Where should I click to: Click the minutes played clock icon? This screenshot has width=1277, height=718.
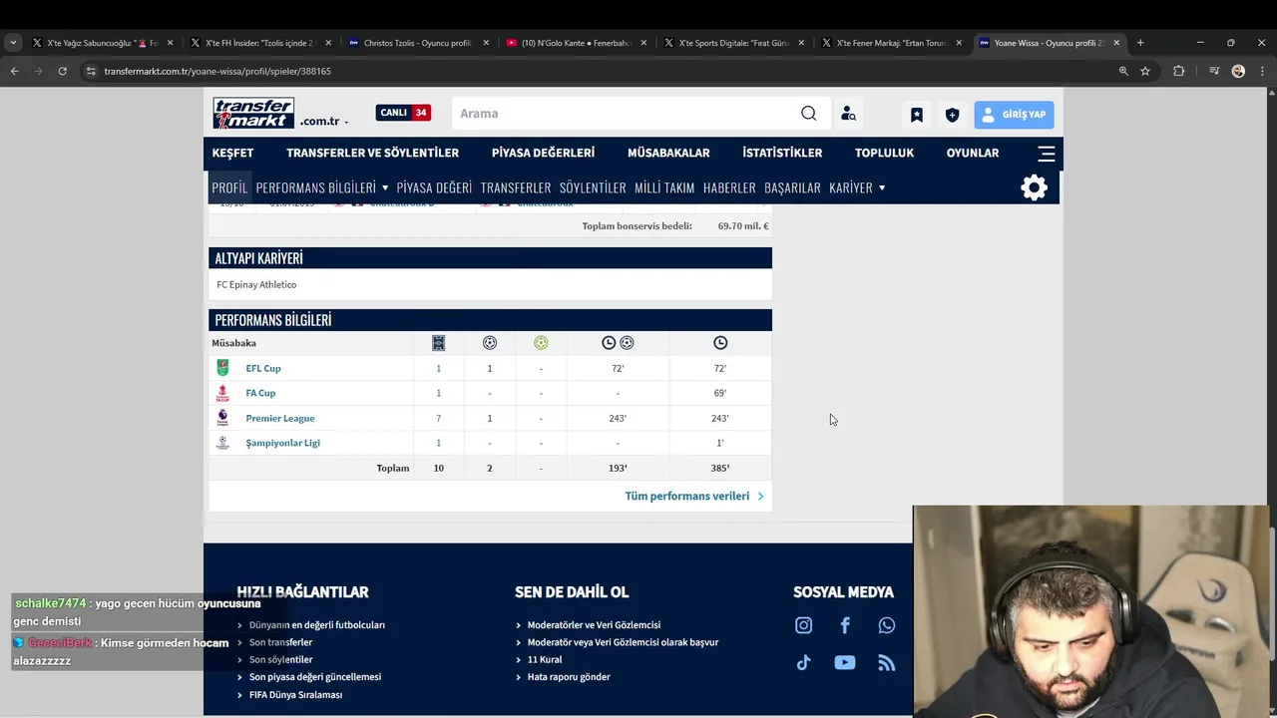click(720, 343)
